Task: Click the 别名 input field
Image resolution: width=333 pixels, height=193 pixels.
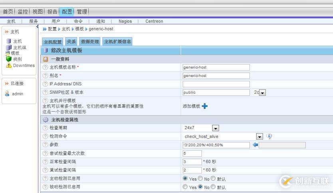Action: pyautogui.click(x=216, y=76)
